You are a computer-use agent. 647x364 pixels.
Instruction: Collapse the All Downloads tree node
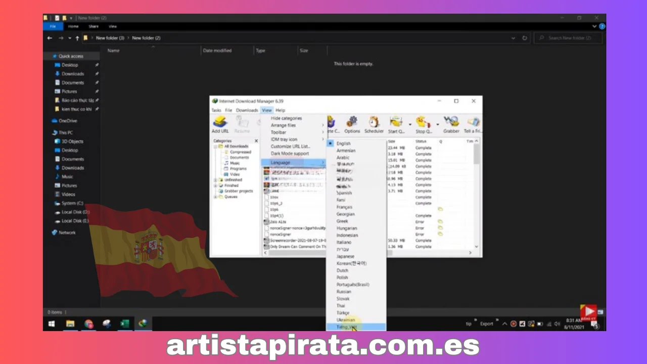click(216, 146)
